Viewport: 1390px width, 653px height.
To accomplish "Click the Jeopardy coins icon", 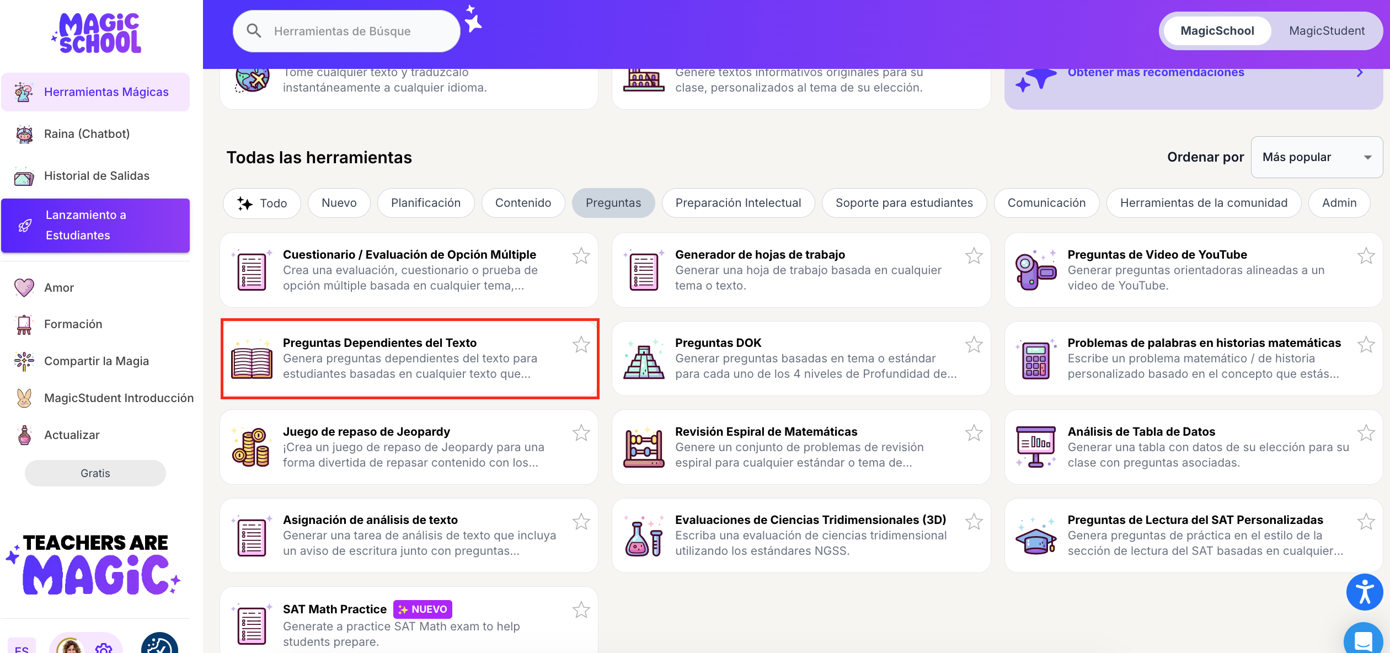I will (251, 447).
